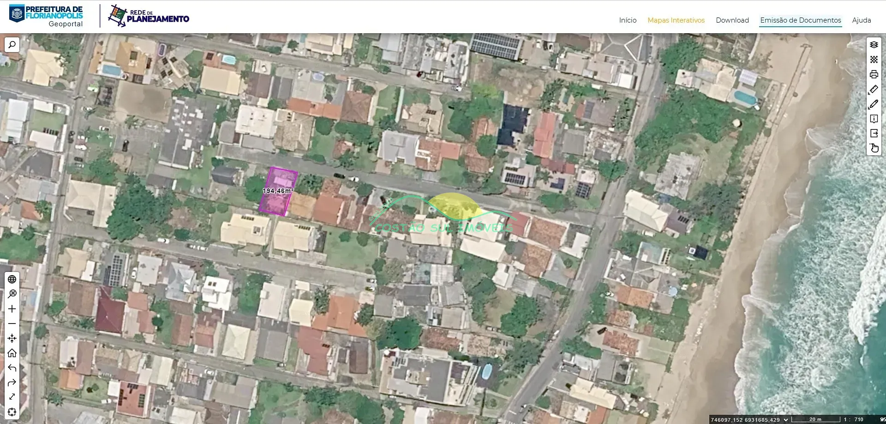The image size is (886, 424).
Task: Print the current map view
Action: pyautogui.click(x=874, y=74)
